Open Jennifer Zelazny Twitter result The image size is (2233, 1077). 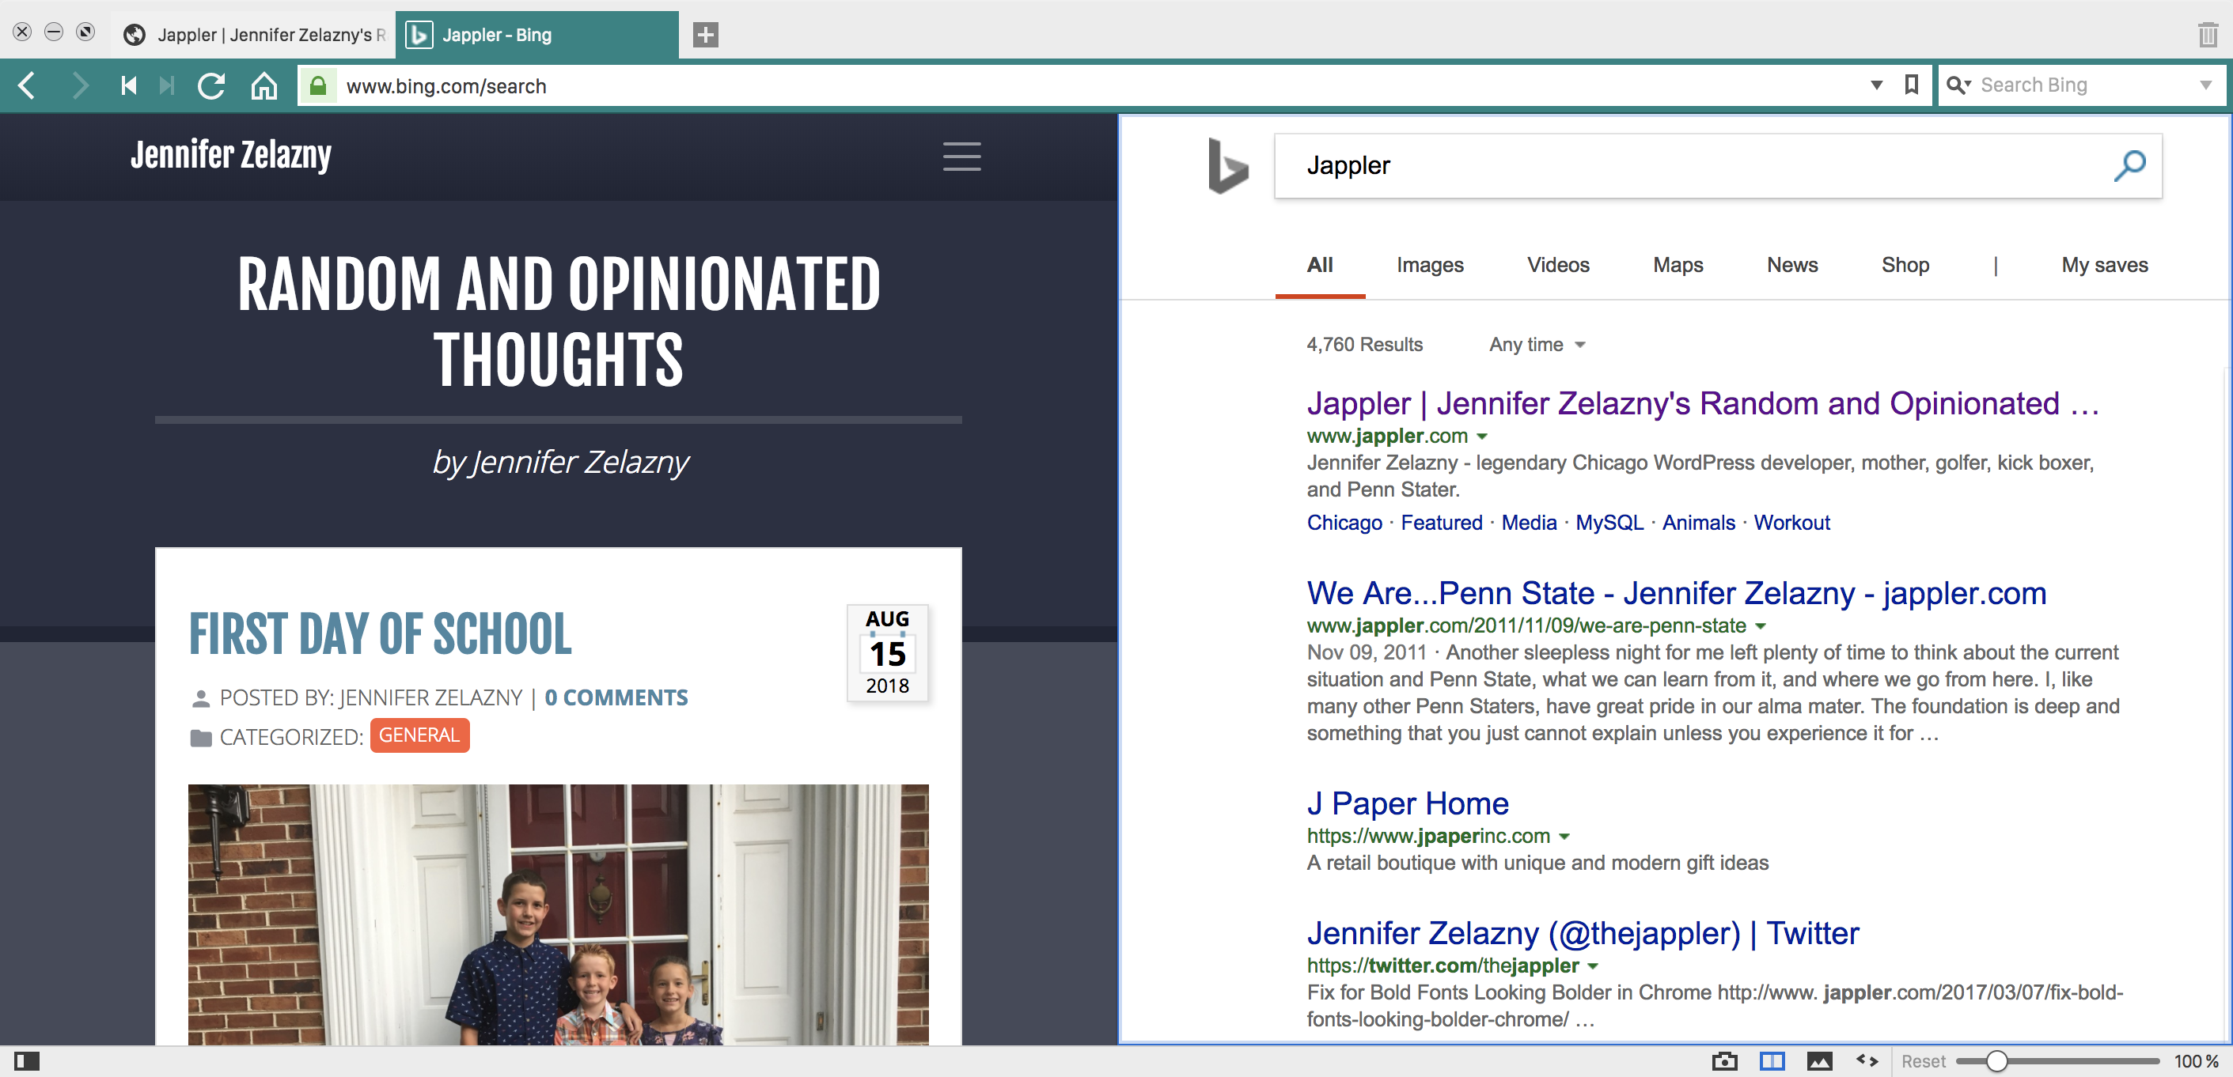[1583, 933]
